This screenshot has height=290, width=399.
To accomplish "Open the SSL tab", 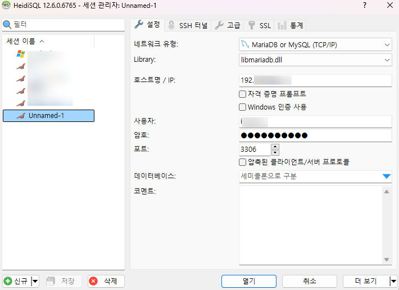I will point(259,25).
